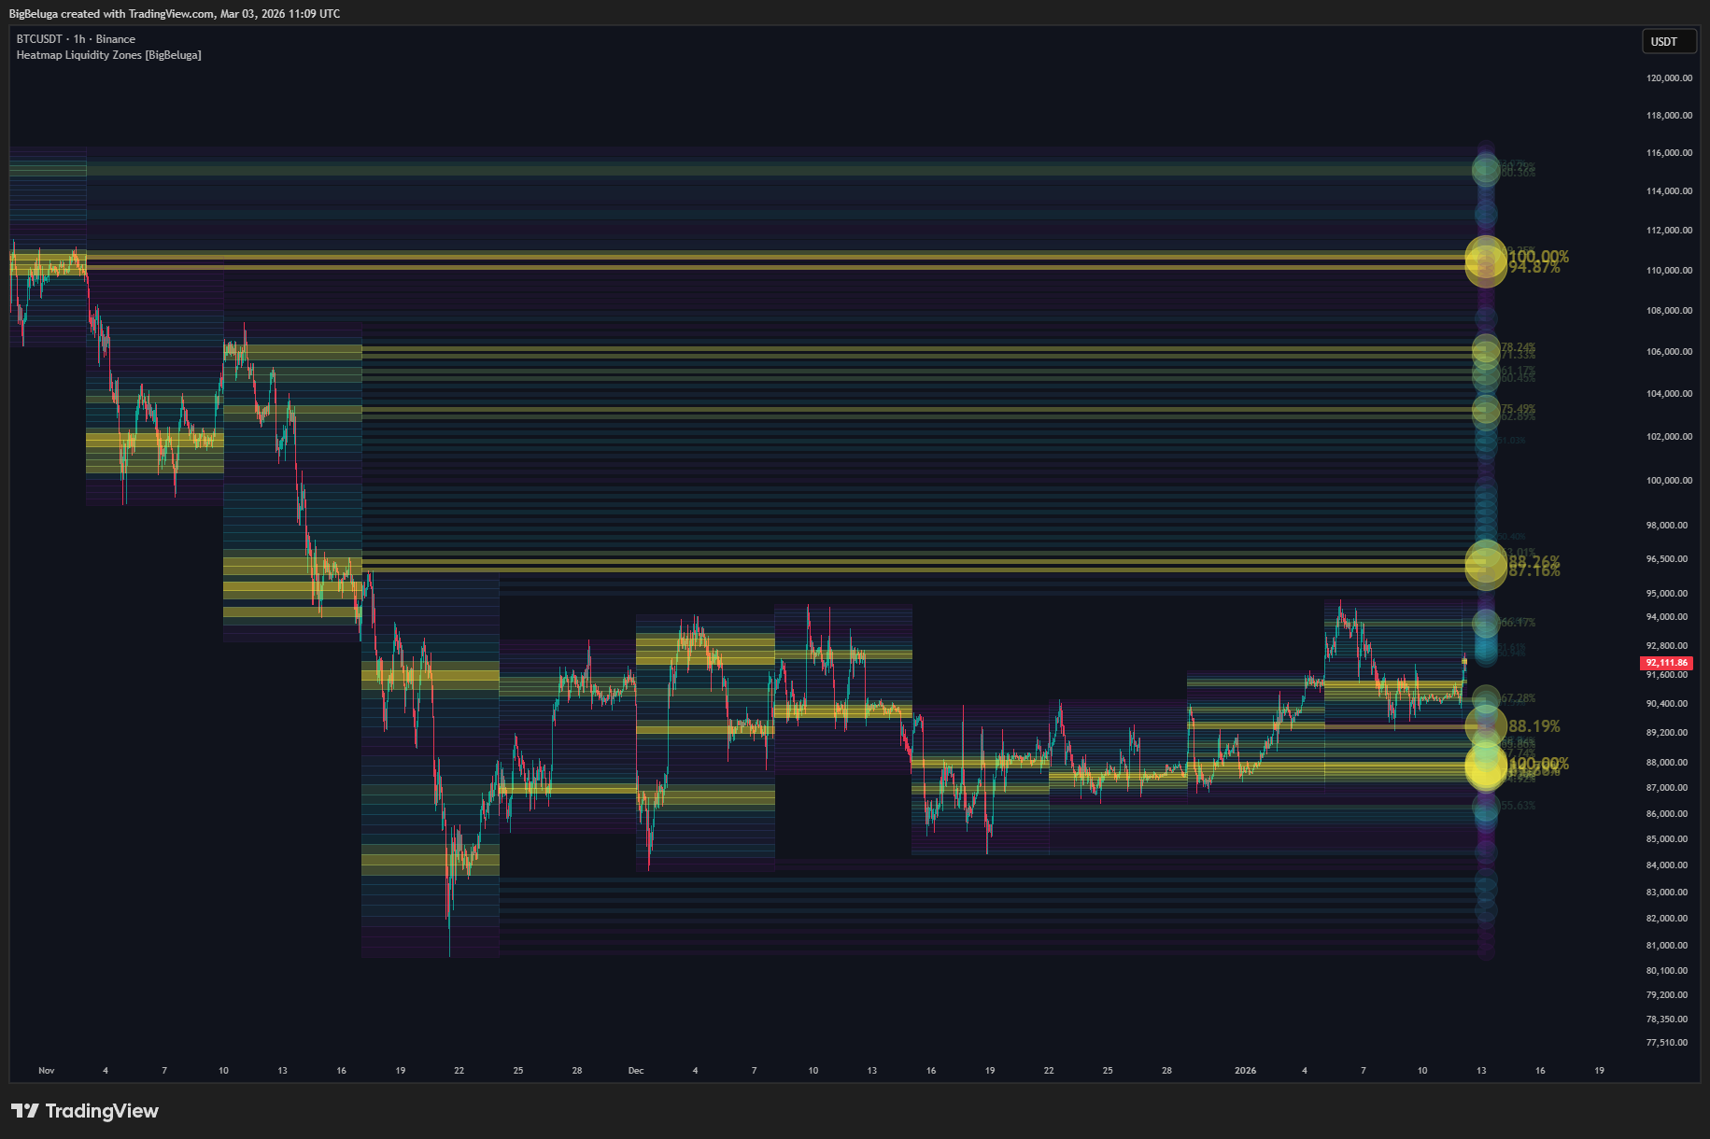Click the 67.28% liquidity zone label
Screen dimensions: 1710x1139
(1518, 698)
